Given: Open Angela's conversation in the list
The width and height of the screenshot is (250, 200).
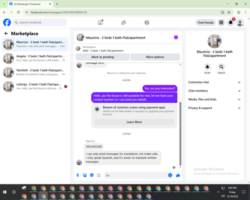Looking at the screenshot, I should 35,58.
